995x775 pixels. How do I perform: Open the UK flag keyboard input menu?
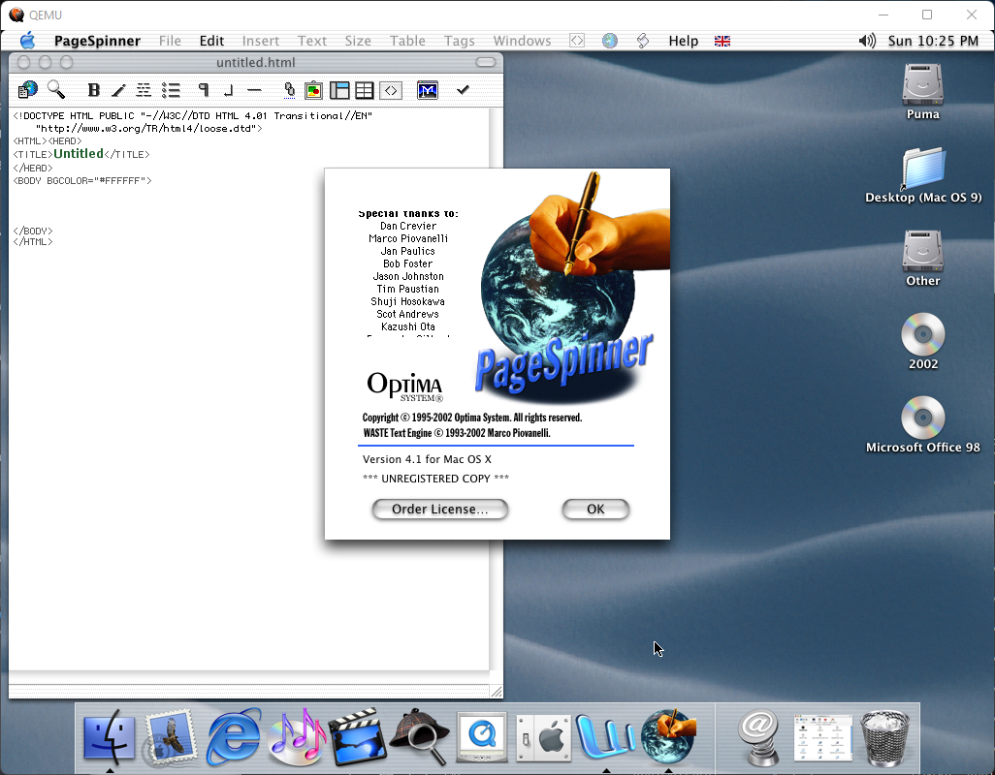coord(722,41)
